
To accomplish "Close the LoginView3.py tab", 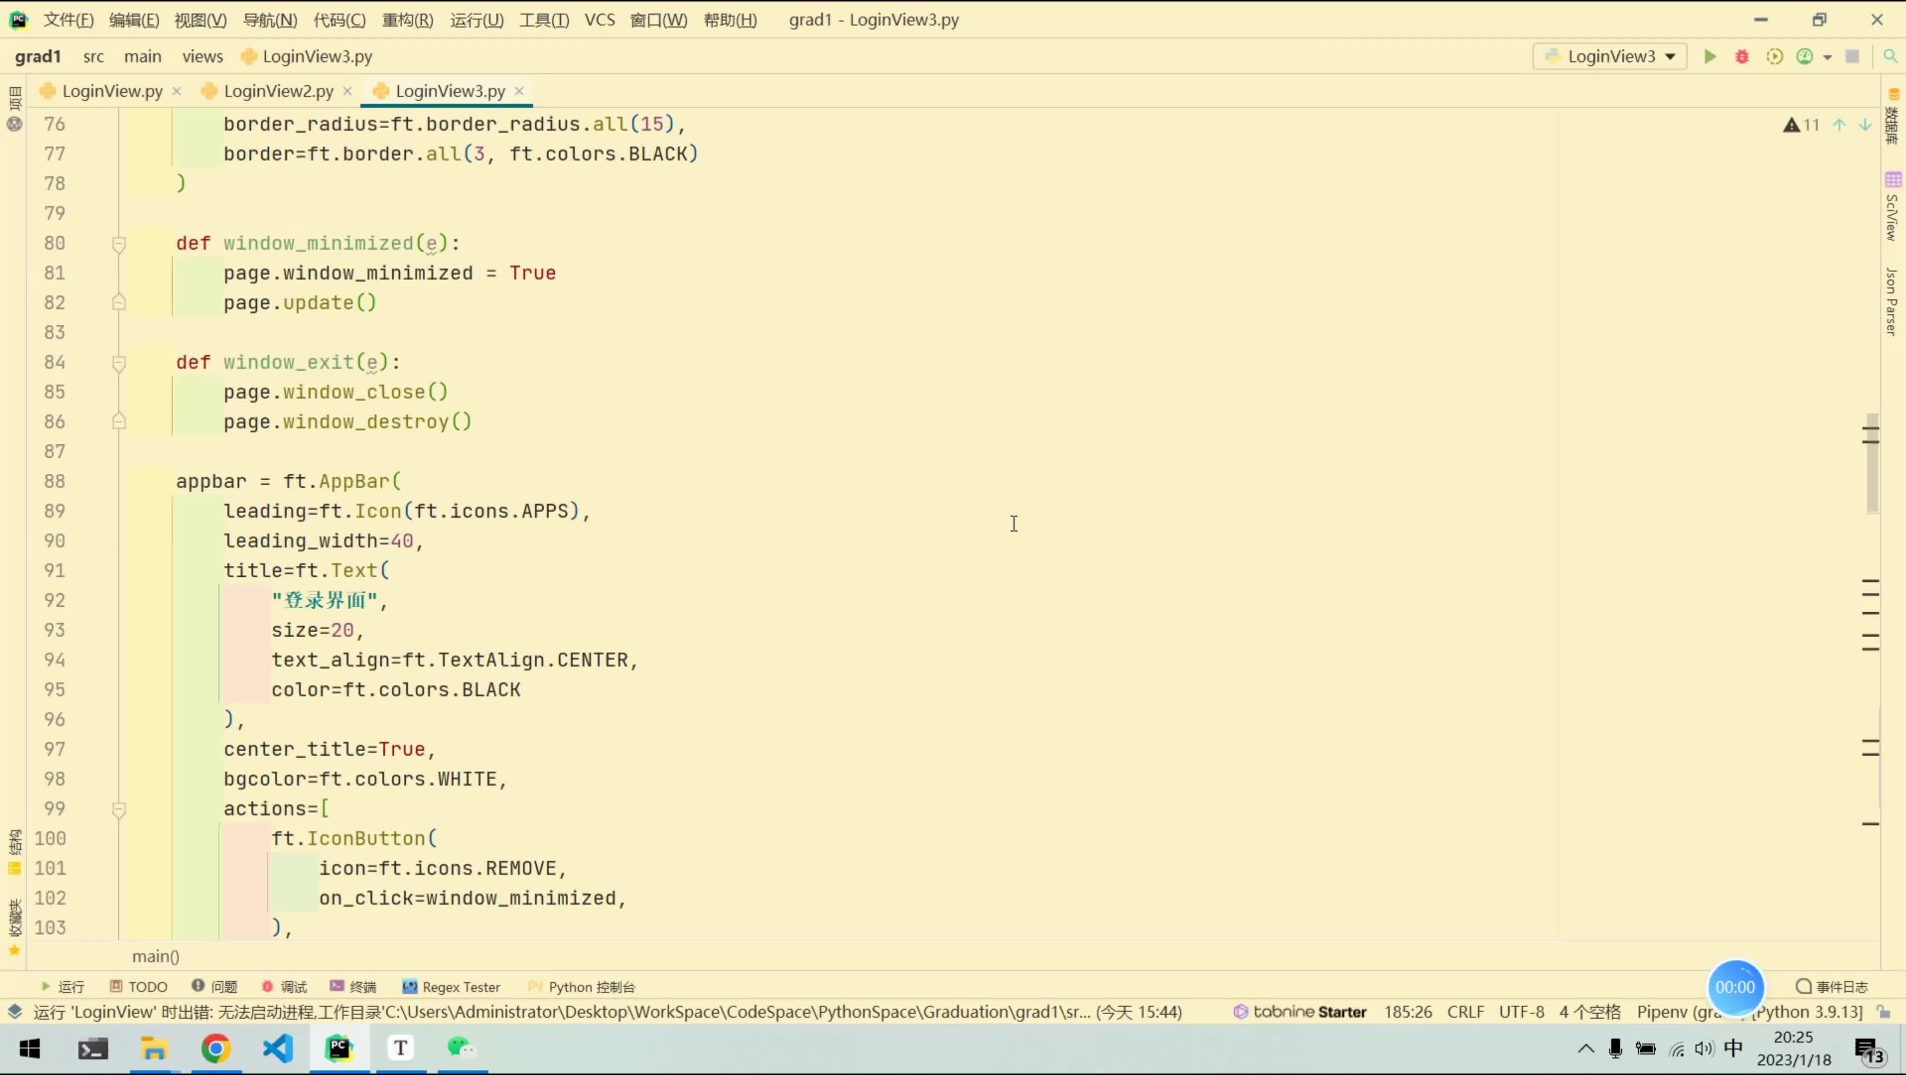I will point(519,91).
